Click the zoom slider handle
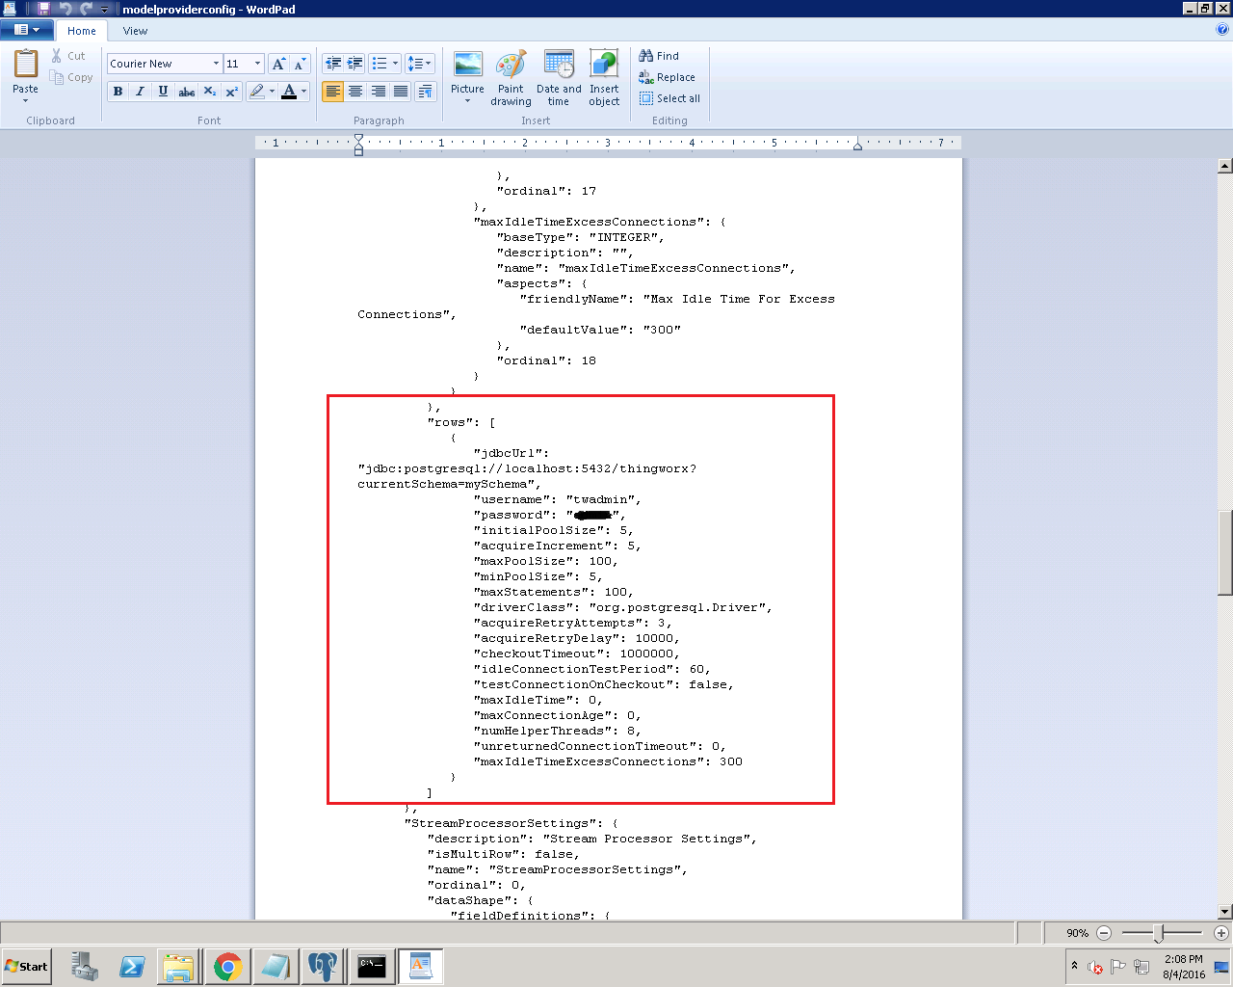 [x=1159, y=933]
